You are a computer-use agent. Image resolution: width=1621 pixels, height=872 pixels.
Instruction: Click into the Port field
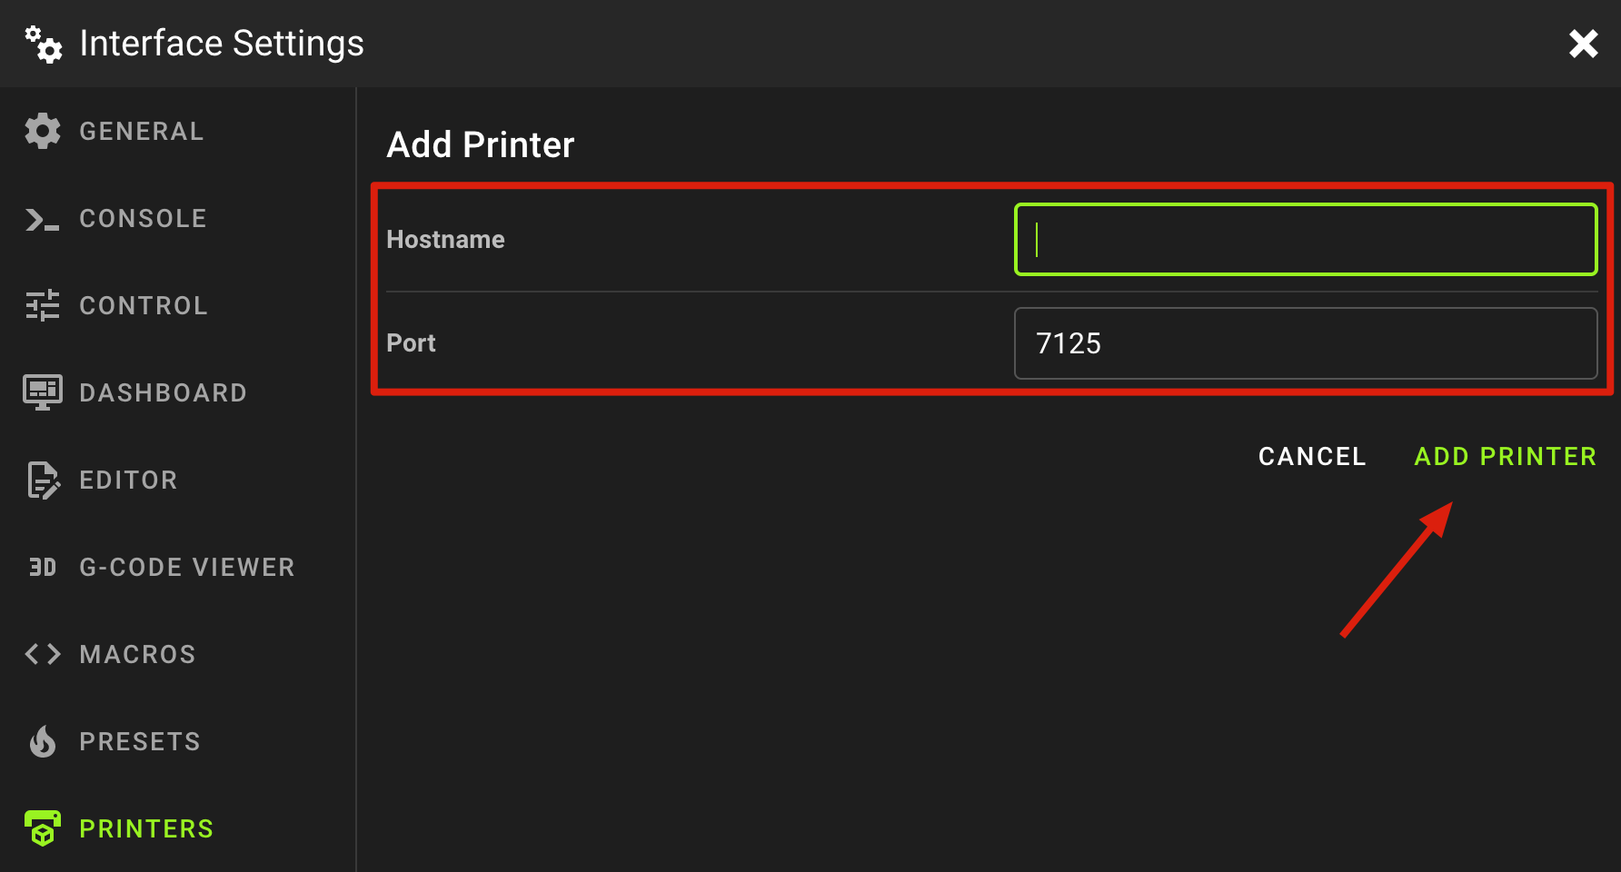1305,343
